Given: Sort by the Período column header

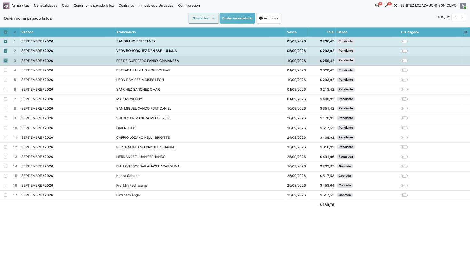Looking at the screenshot, I should click(68, 32).
